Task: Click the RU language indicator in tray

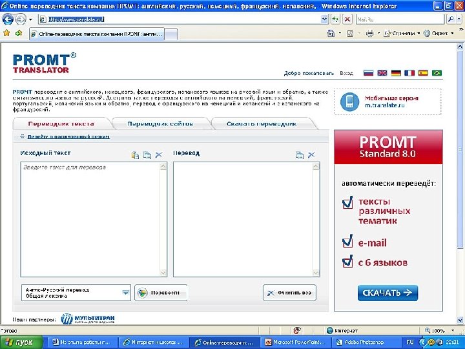Action: (410, 343)
